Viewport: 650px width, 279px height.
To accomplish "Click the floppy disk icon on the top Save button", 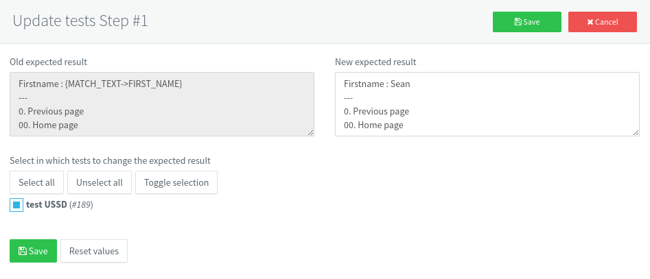I will 518,22.
